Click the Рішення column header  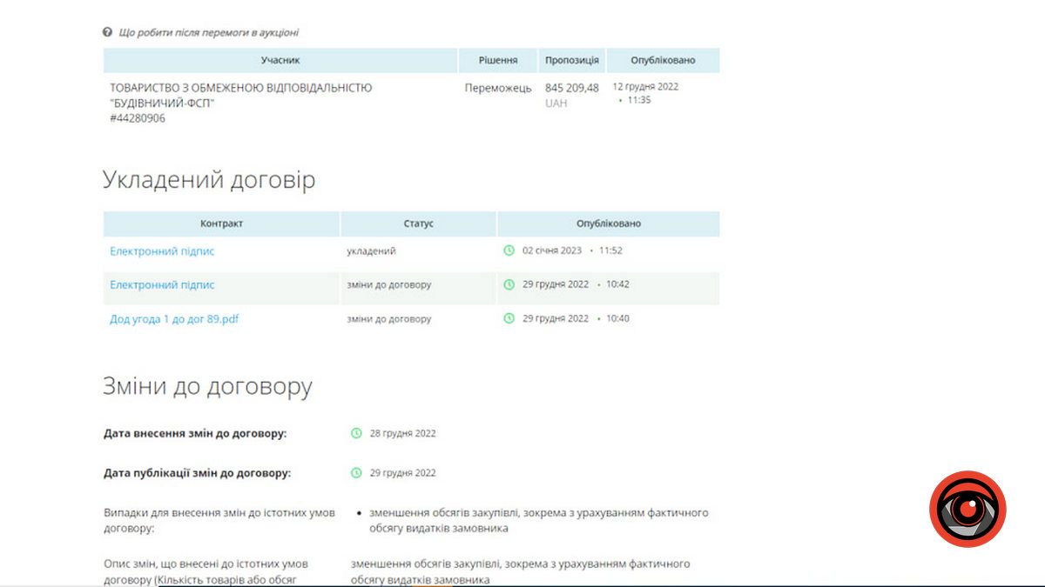pos(498,61)
